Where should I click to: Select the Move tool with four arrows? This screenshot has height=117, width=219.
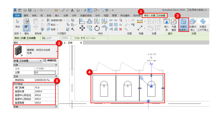coord(82,28)
